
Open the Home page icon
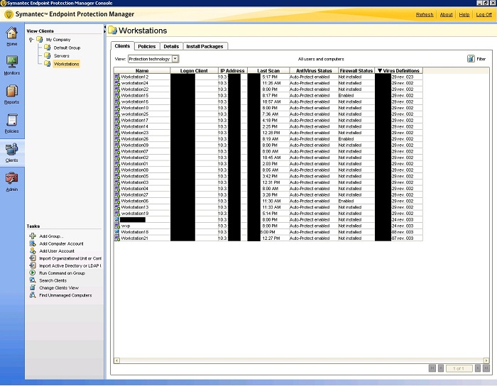click(12, 33)
